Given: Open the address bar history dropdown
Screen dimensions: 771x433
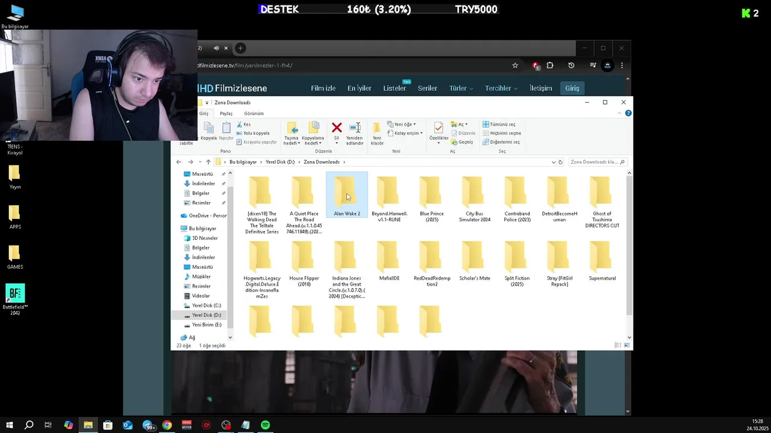Looking at the screenshot, I should [553, 162].
